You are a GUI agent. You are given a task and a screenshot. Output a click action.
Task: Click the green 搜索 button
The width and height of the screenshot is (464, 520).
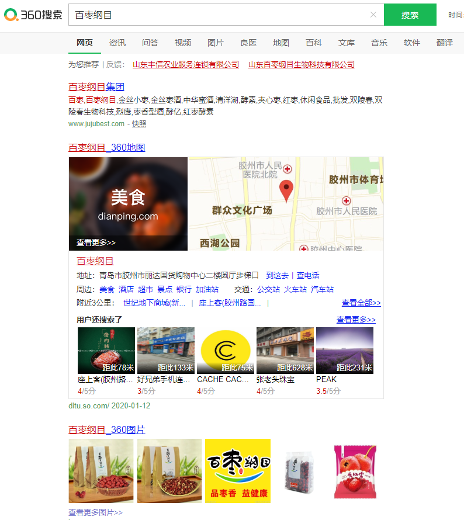pos(410,15)
